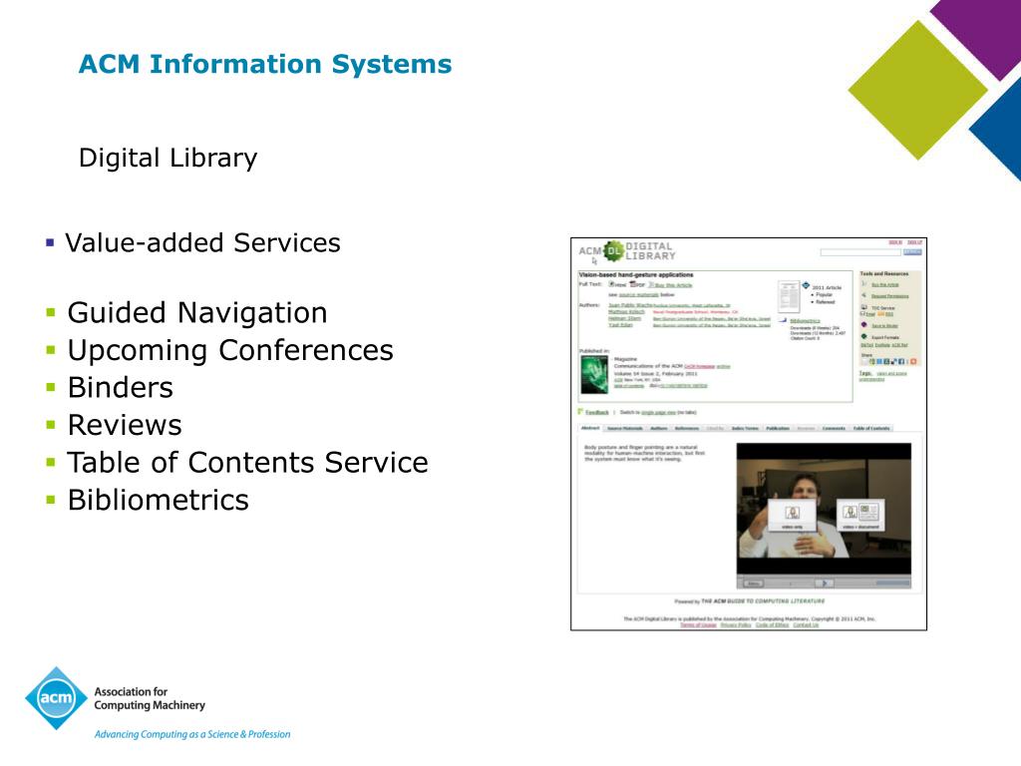Click 'Advancing Computing as a Science & Profession'
Screen dimensions: 1021x766
[192, 734]
